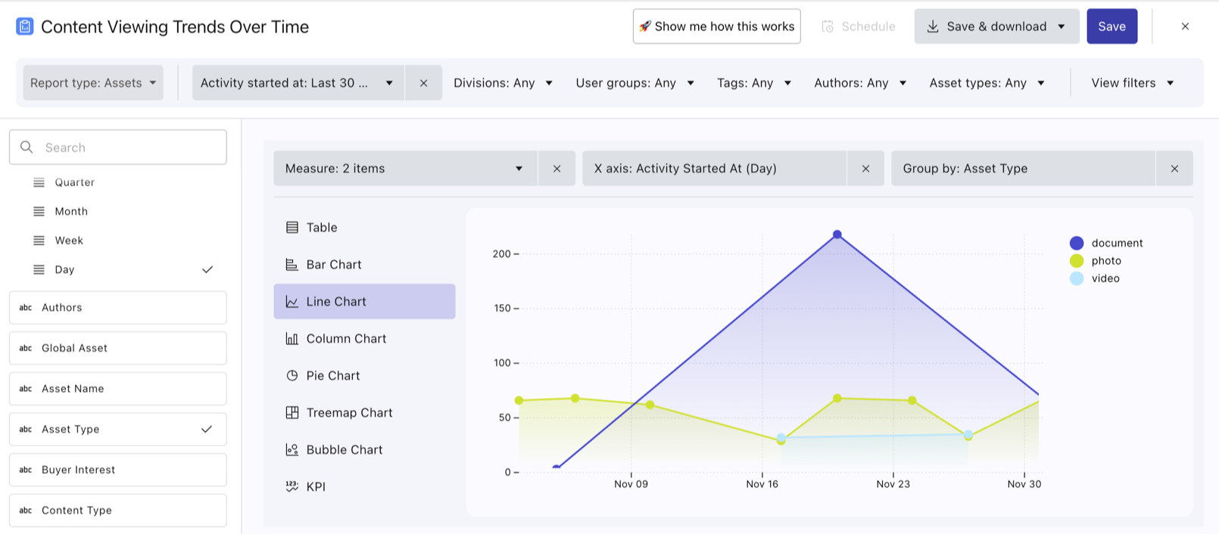Clear the Activity started at filter
This screenshot has width=1219, height=534.
pos(424,83)
